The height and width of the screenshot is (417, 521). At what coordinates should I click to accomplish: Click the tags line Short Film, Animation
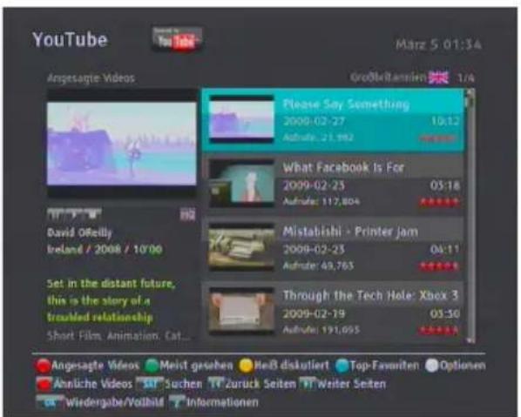(x=119, y=336)
